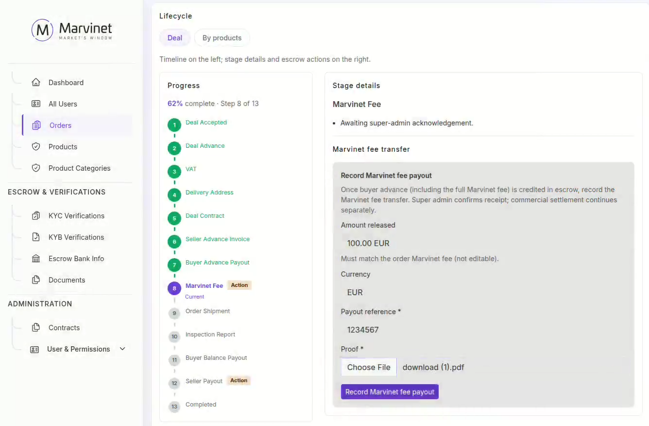Click the All Users ID card icon
649x426 pixels.
36,104
